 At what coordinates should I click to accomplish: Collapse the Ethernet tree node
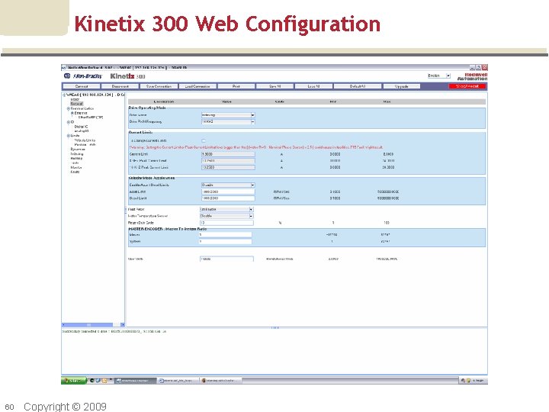tap(72, 113)
